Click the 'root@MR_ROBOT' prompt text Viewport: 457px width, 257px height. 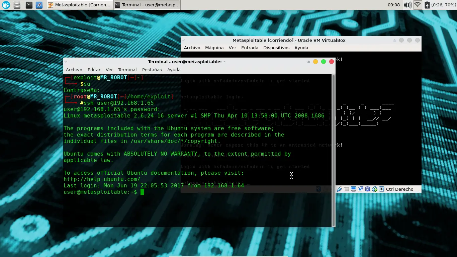(95, 97)
